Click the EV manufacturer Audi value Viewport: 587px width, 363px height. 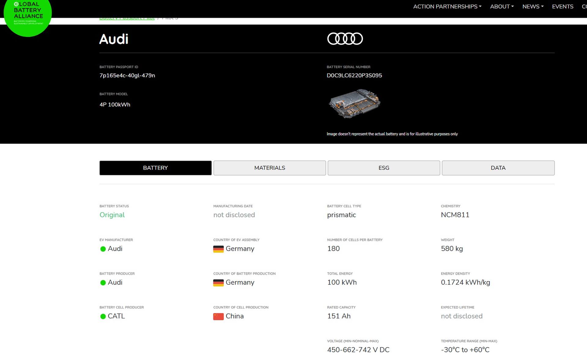(115, 249)
